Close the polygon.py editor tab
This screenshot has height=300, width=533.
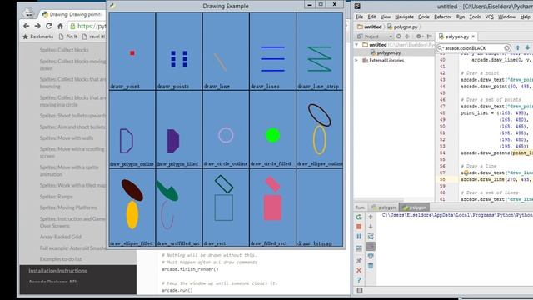(x=473, y=37)
